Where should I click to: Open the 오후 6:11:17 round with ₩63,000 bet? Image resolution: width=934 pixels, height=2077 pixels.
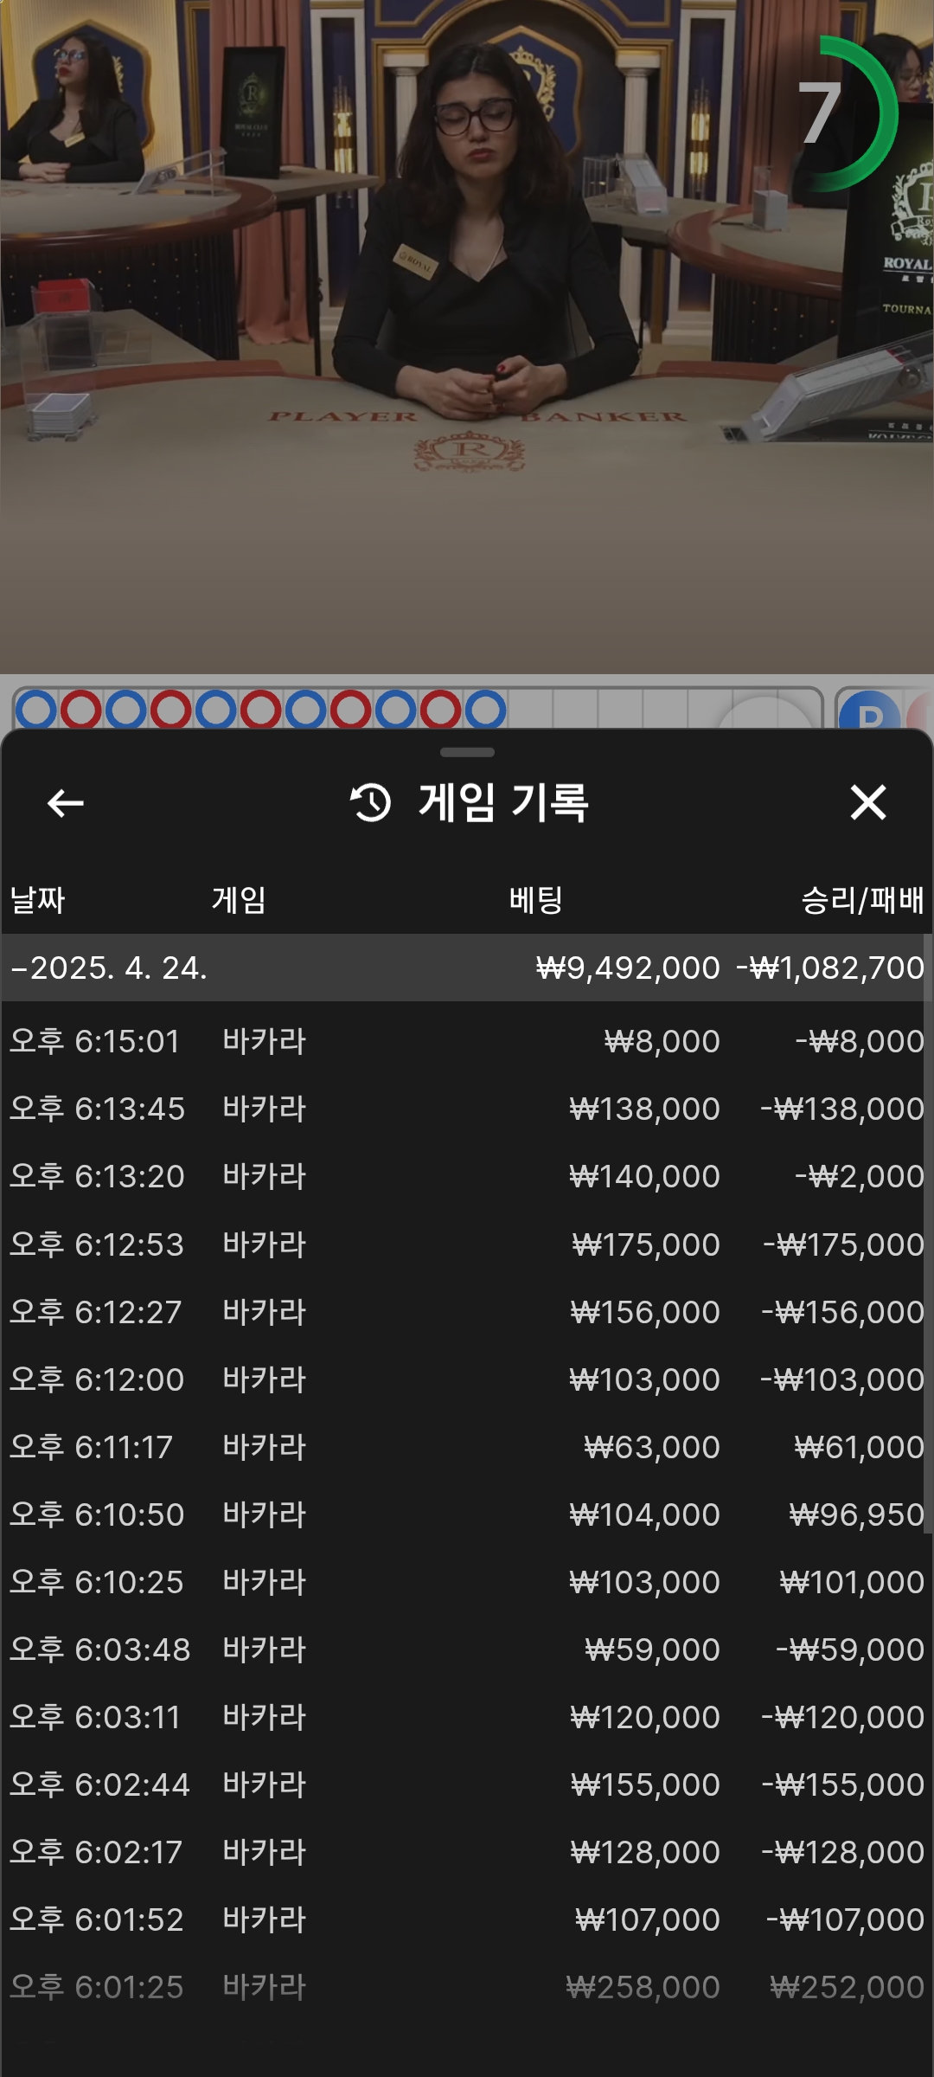pyautogui.click(x=467, y=1447)
